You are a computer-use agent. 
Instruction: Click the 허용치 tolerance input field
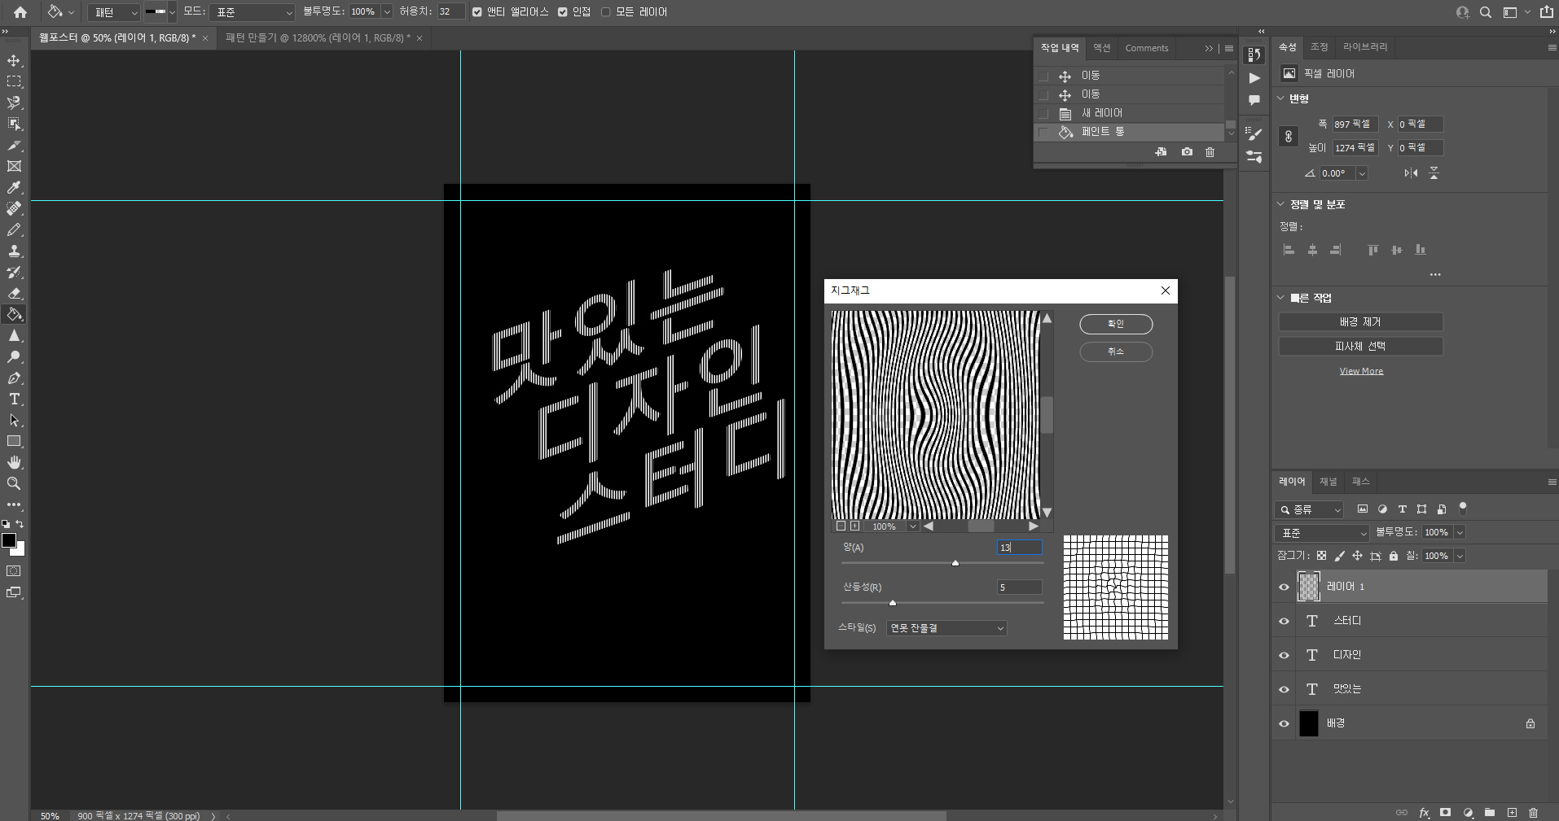pyautogui.click(x=450, y=12)
